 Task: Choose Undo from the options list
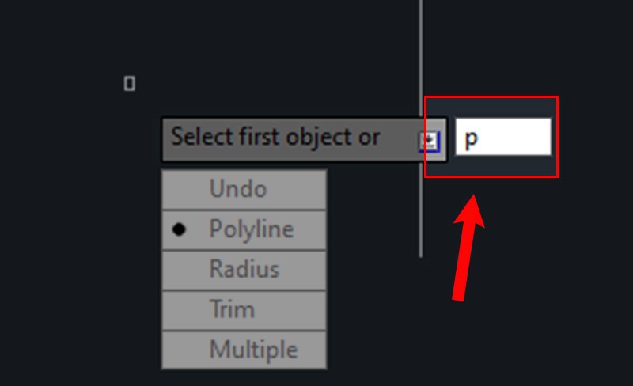[238, 190]
